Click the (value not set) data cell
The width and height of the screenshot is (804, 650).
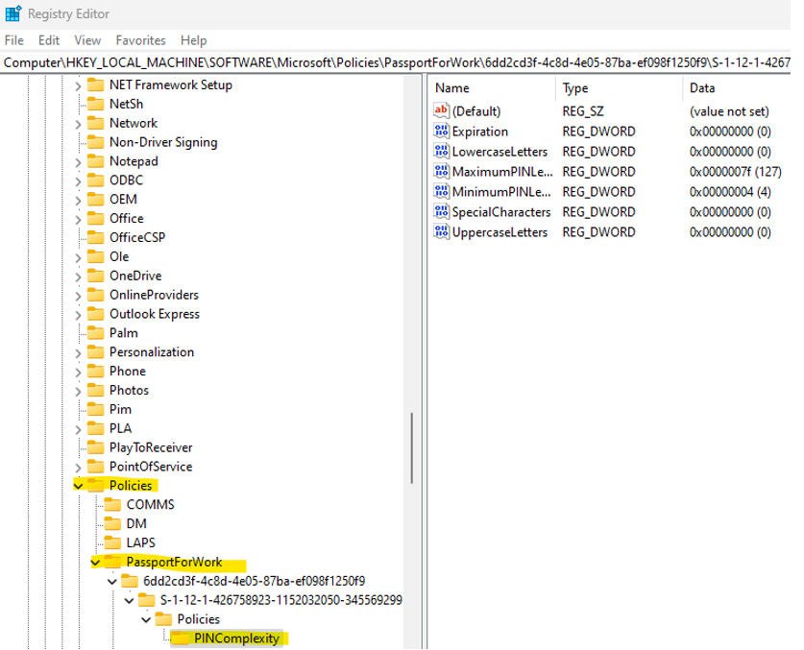pyautogui.click(x=729, y=111)
